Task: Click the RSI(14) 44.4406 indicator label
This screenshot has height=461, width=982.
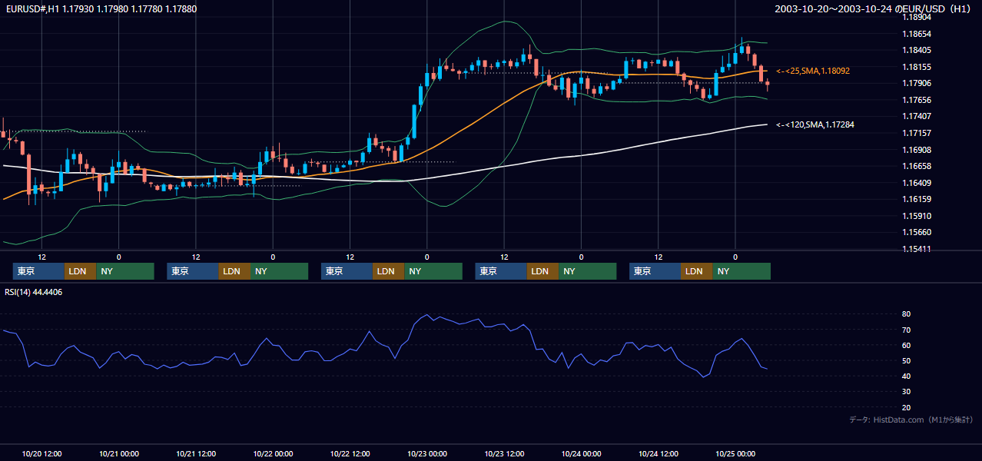Action: (34, 292)
